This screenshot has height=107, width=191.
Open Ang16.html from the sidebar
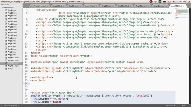tap(13, 30)
